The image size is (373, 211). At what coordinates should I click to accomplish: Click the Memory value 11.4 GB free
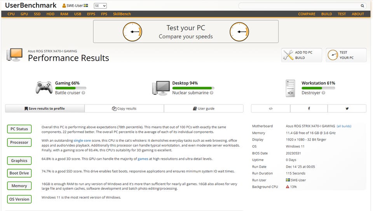(311, 133)
